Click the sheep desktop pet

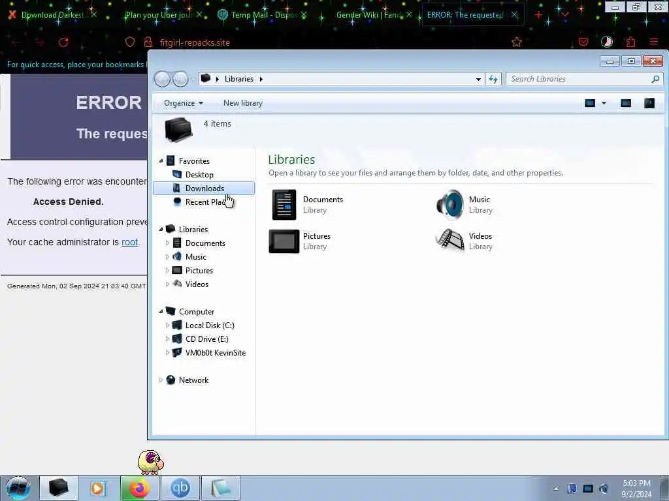click(150, 463)
